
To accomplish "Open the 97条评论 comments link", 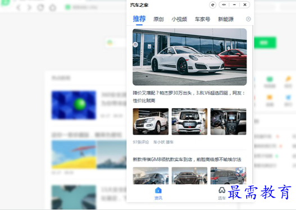I will pos(141,142).
